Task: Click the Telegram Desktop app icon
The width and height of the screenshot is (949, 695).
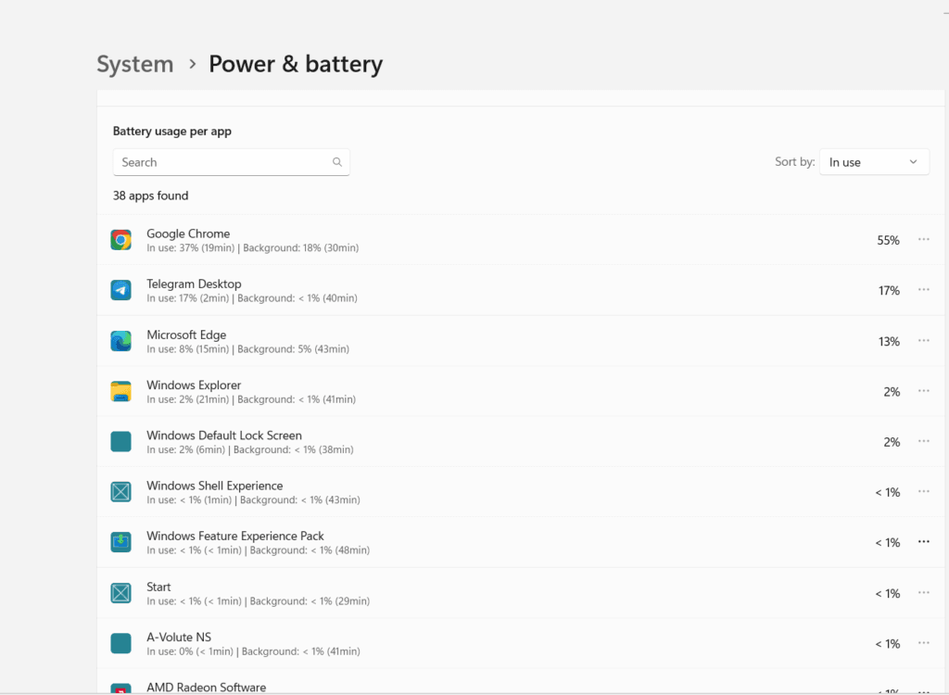Action: 120,291
